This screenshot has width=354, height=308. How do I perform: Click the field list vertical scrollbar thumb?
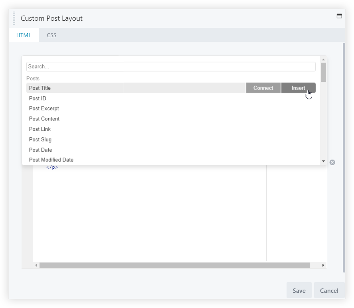tap(323, 72)
